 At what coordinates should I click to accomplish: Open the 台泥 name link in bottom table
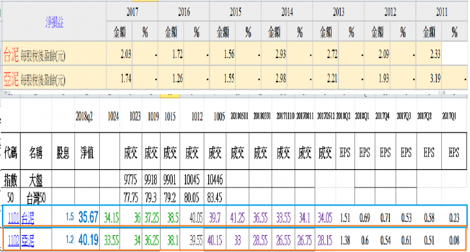click(27, 218)
